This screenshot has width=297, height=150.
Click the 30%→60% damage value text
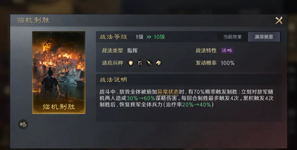tap(141, 98)
